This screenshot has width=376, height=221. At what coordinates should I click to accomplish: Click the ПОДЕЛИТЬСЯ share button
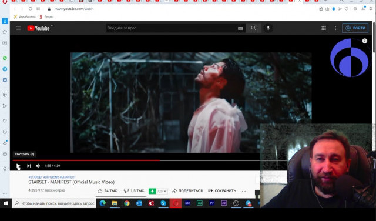[x=187, y=191]
